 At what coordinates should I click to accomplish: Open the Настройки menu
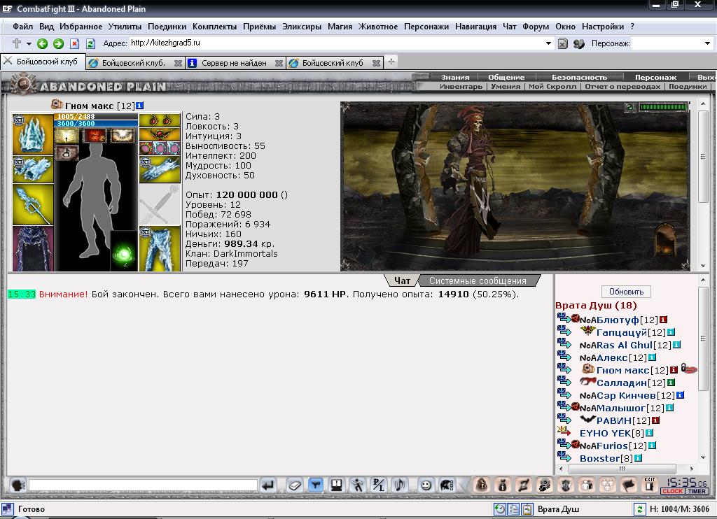pos(603,27)
